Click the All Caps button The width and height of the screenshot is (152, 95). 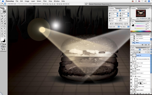point(116,24)
